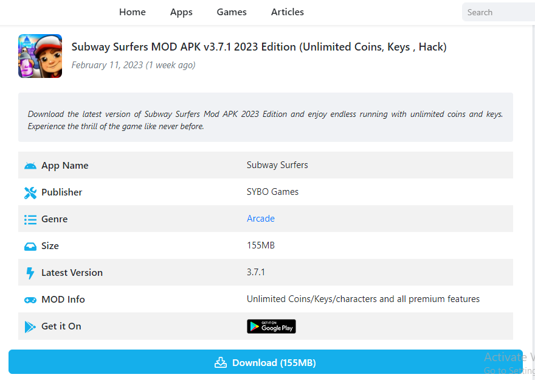Screen dimensions: 535x380
Task: Open the Get it on Google Play badge
Action: point(271,326)
